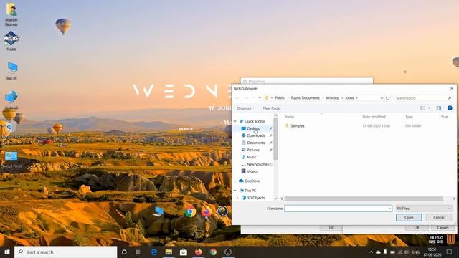The image size is (459, 258).
Task: Click the question mark dock icon
Action: [222, 211]
